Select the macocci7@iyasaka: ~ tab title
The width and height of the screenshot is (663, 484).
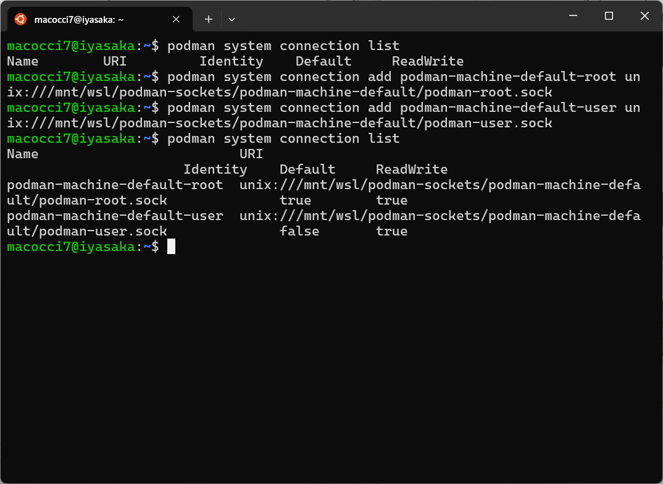pyautogui.click(x=79, y=19)
